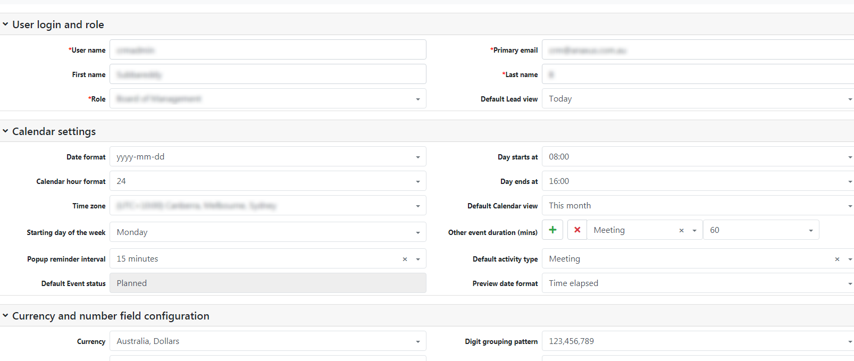Click the Primary email input field
854x361 pixels.
tap(698, 49)
